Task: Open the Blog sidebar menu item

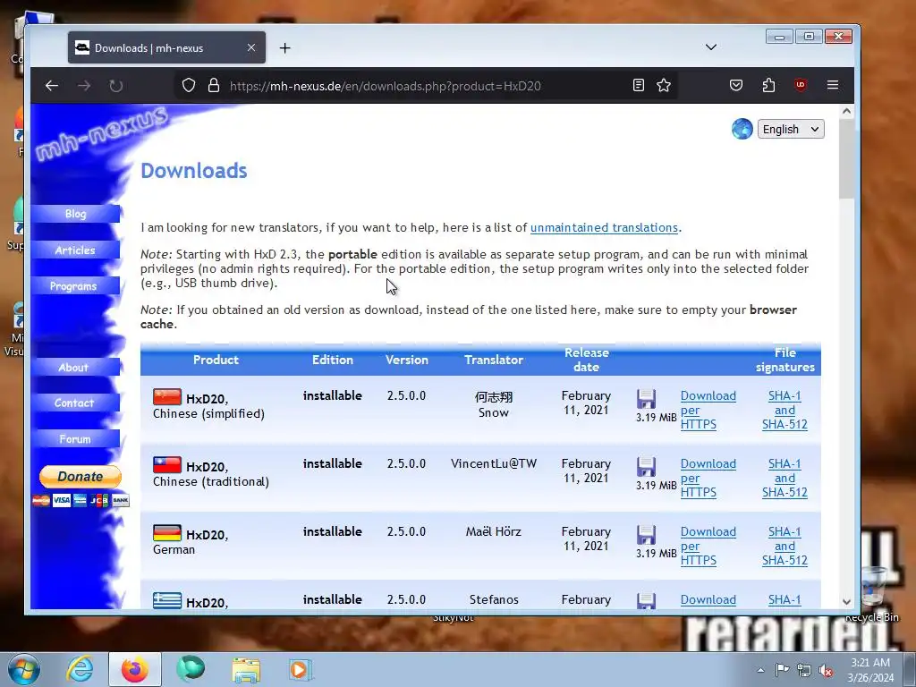Action: pyautogui.click(x=75, y=214)
